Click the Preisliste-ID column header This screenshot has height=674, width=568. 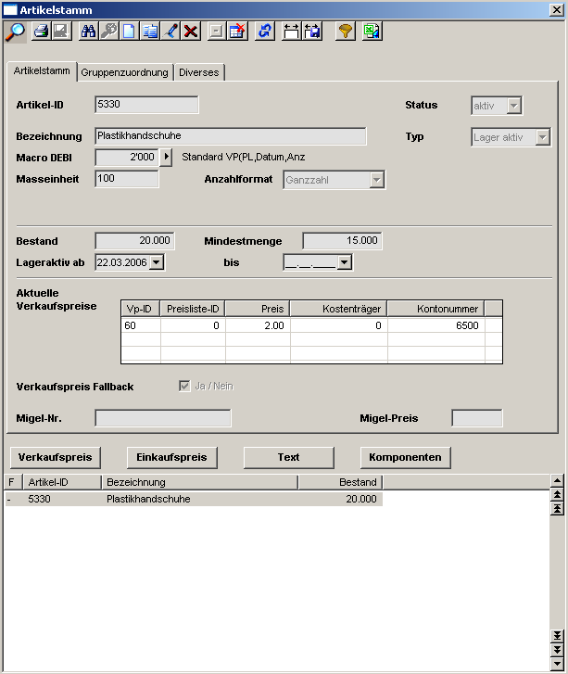(193, 309)
